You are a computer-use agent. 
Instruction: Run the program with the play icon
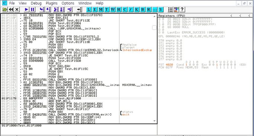[26, 10]
